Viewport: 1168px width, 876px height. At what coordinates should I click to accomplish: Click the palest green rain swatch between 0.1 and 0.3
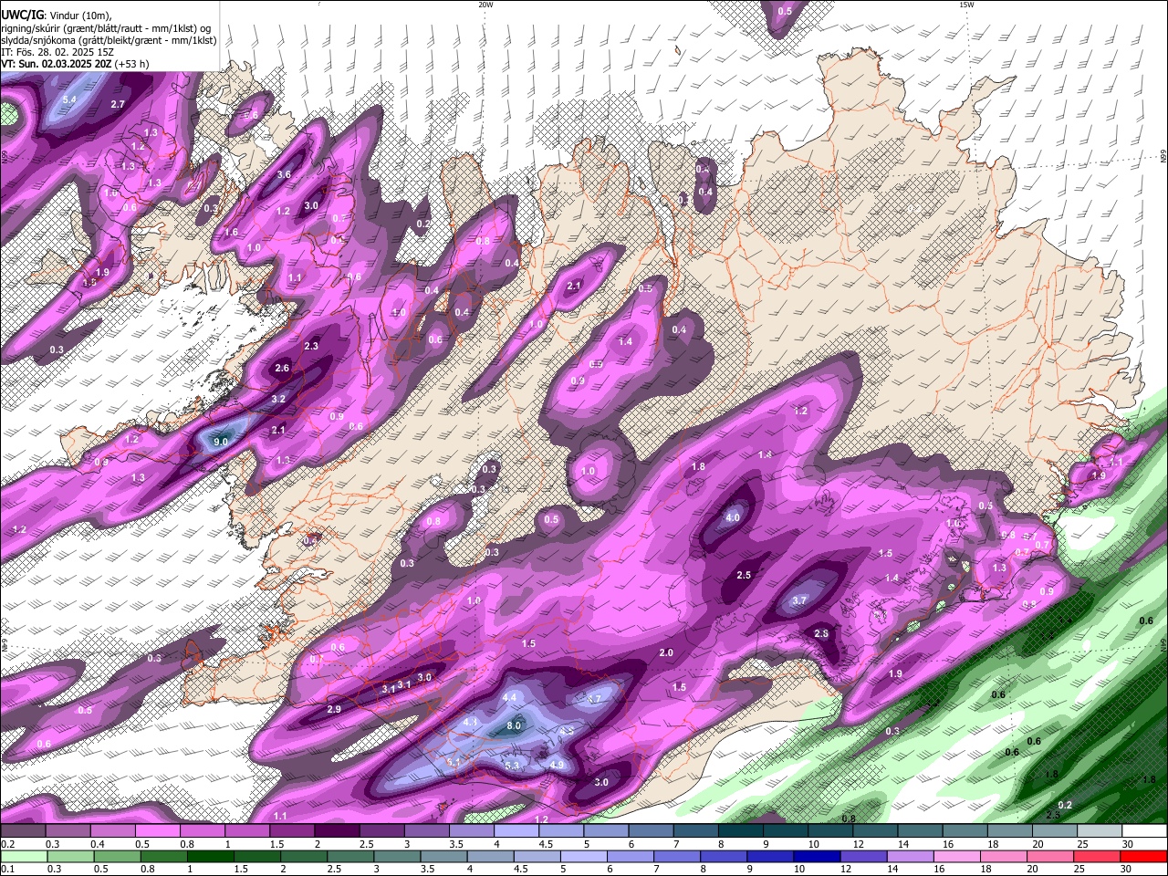click(23, 856)
